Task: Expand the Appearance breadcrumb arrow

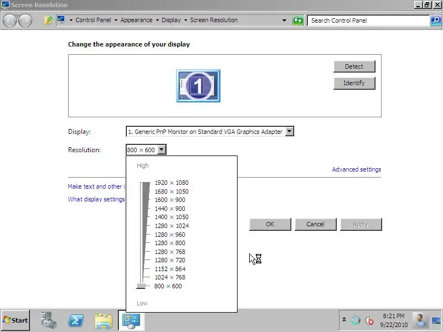Action: [x=116, y=20]
